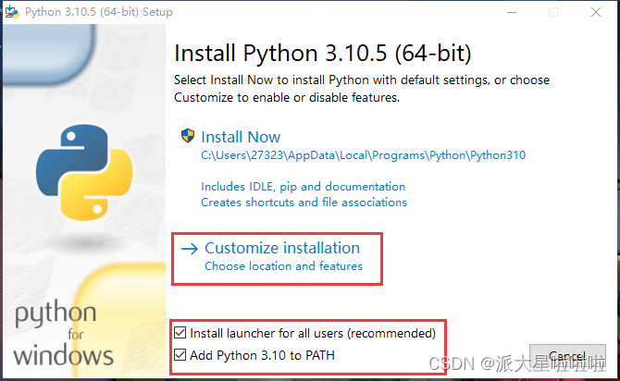Screen dimensions: 620x381
Task: Click the 'Install Python 3.10.5 (64-bit)' heading
Action: 323,54
